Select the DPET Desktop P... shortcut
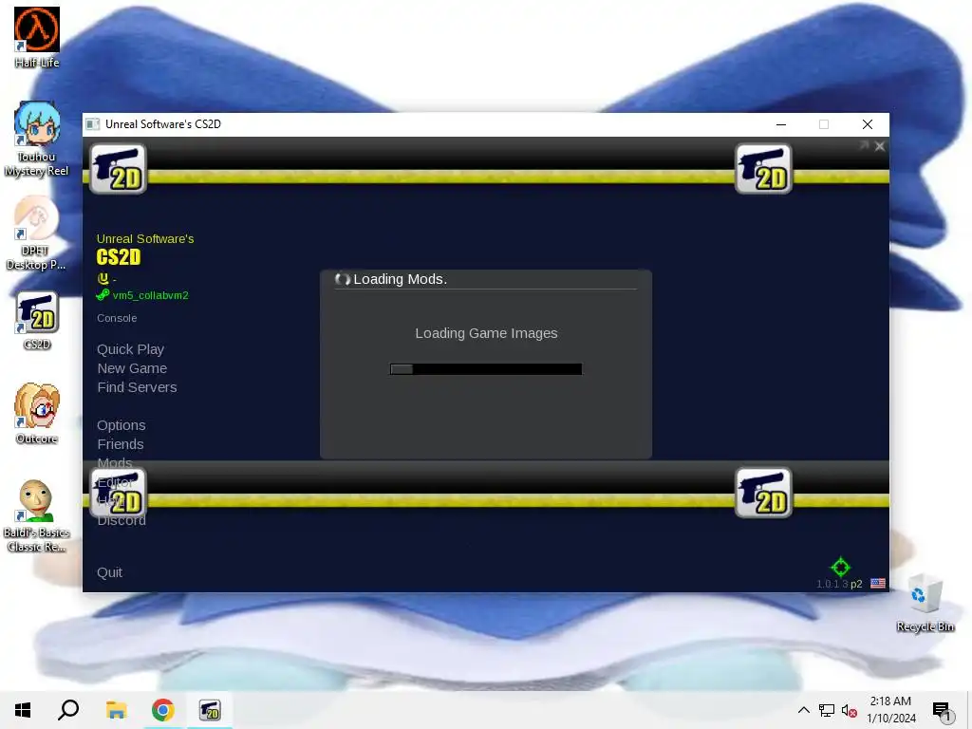 pos(36,234)
